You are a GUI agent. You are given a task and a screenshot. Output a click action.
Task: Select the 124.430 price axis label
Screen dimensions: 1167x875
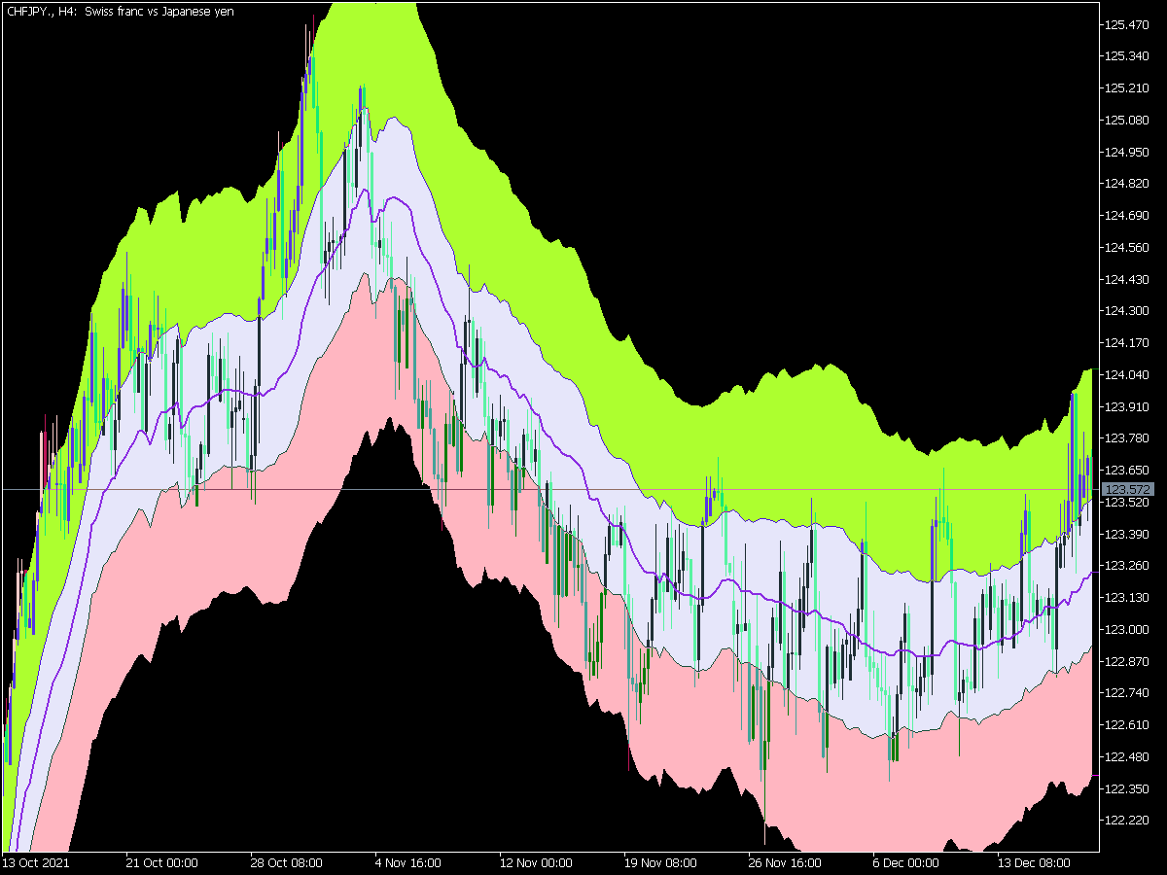click(1128, 279)
